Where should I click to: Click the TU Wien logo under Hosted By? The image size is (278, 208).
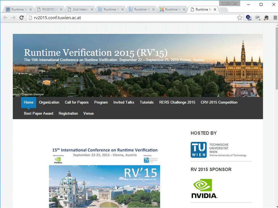219,150
